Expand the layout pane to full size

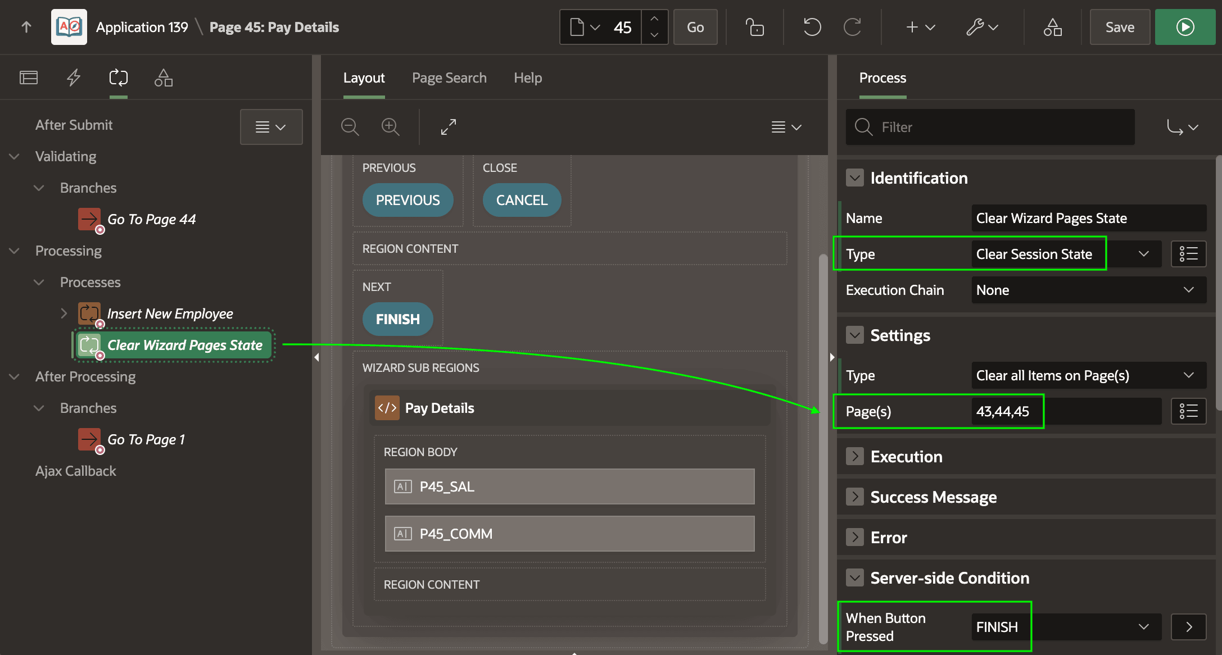pos(449,127)
